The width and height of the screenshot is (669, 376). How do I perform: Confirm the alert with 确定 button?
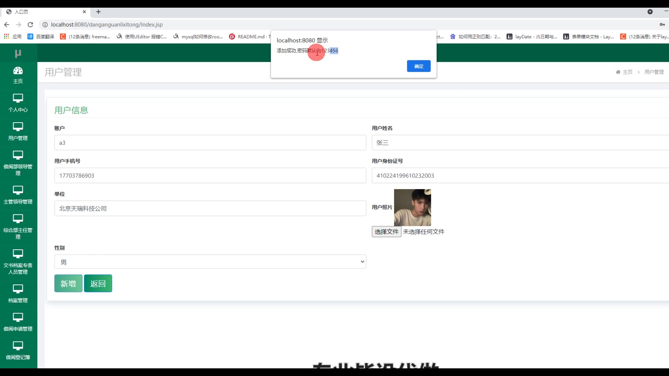point(418,66)
